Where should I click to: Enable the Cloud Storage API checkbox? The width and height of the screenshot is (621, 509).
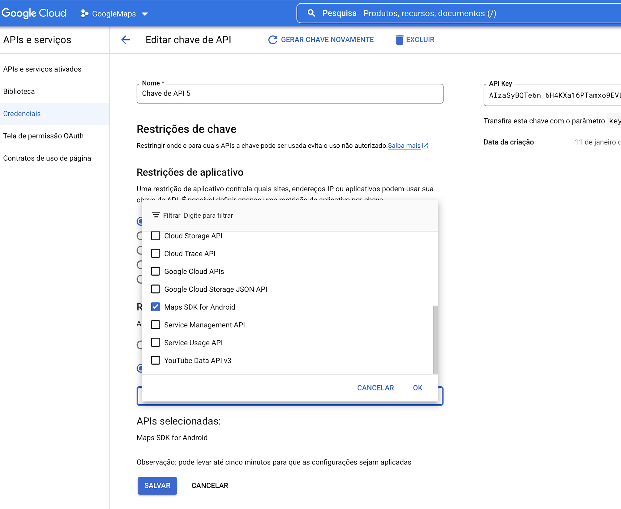156,236
